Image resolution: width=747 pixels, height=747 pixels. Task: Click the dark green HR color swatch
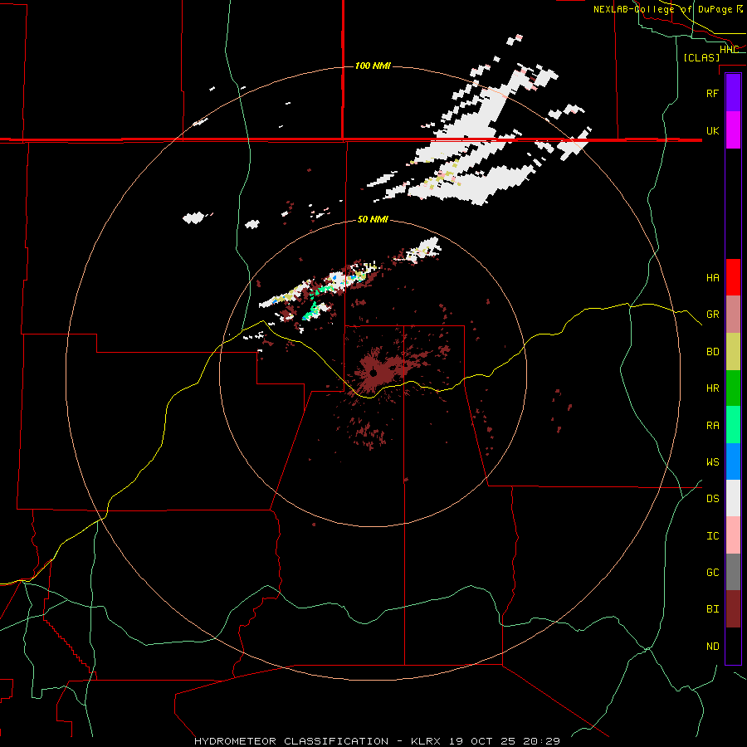[x=733, y=388]
